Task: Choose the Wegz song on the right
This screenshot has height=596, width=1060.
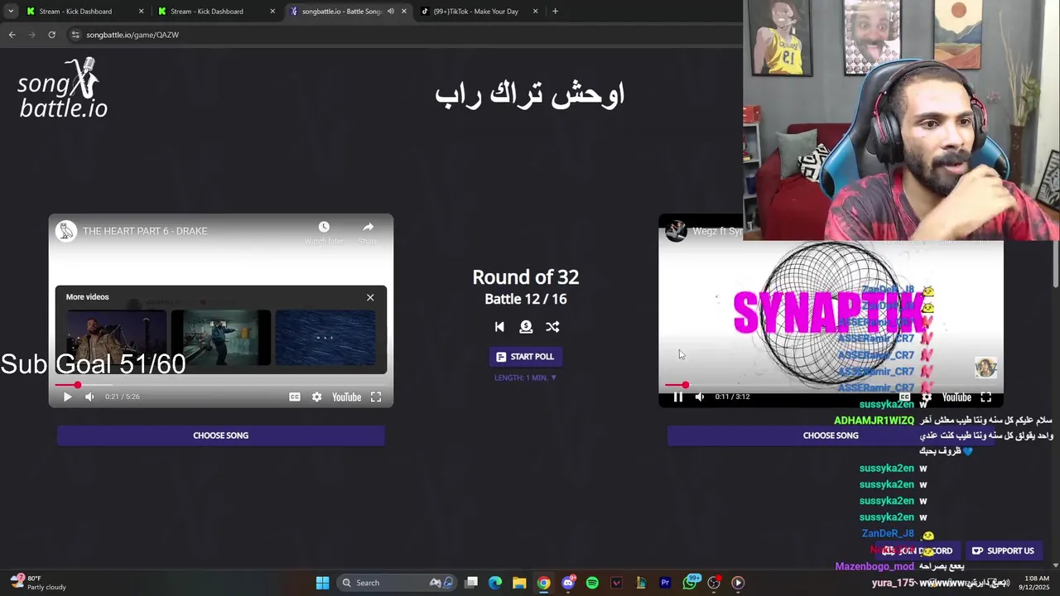Action: click(x=831, y=435)
